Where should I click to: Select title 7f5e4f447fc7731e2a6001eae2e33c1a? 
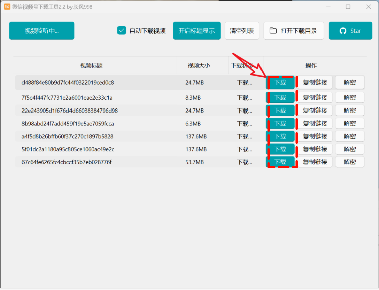[67, 98]
